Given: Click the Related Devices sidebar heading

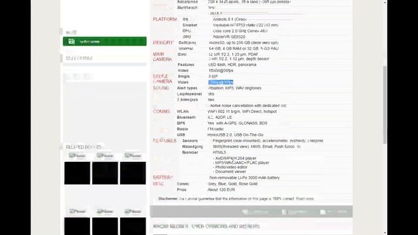Looking at the screenshot, I should [x=84, y=147].
